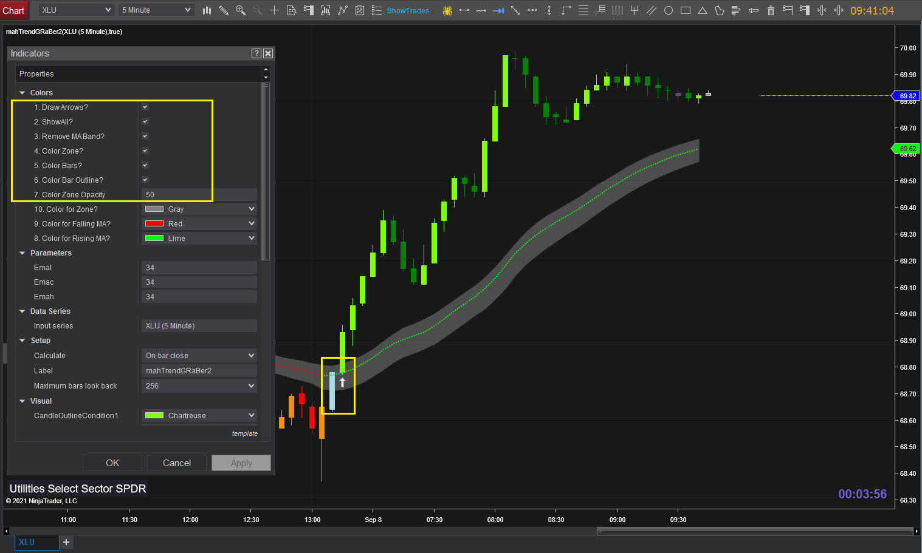
Task: Add a new chart tab with plus
Action: (x=66, y=542)
